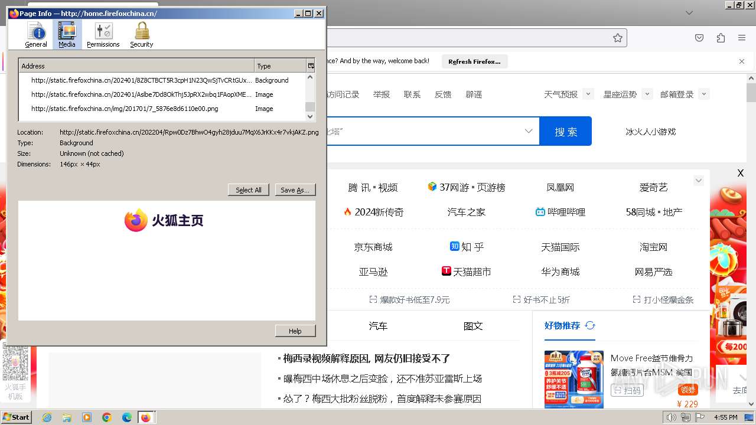Click Help button in Page Info

coord(295,331)
